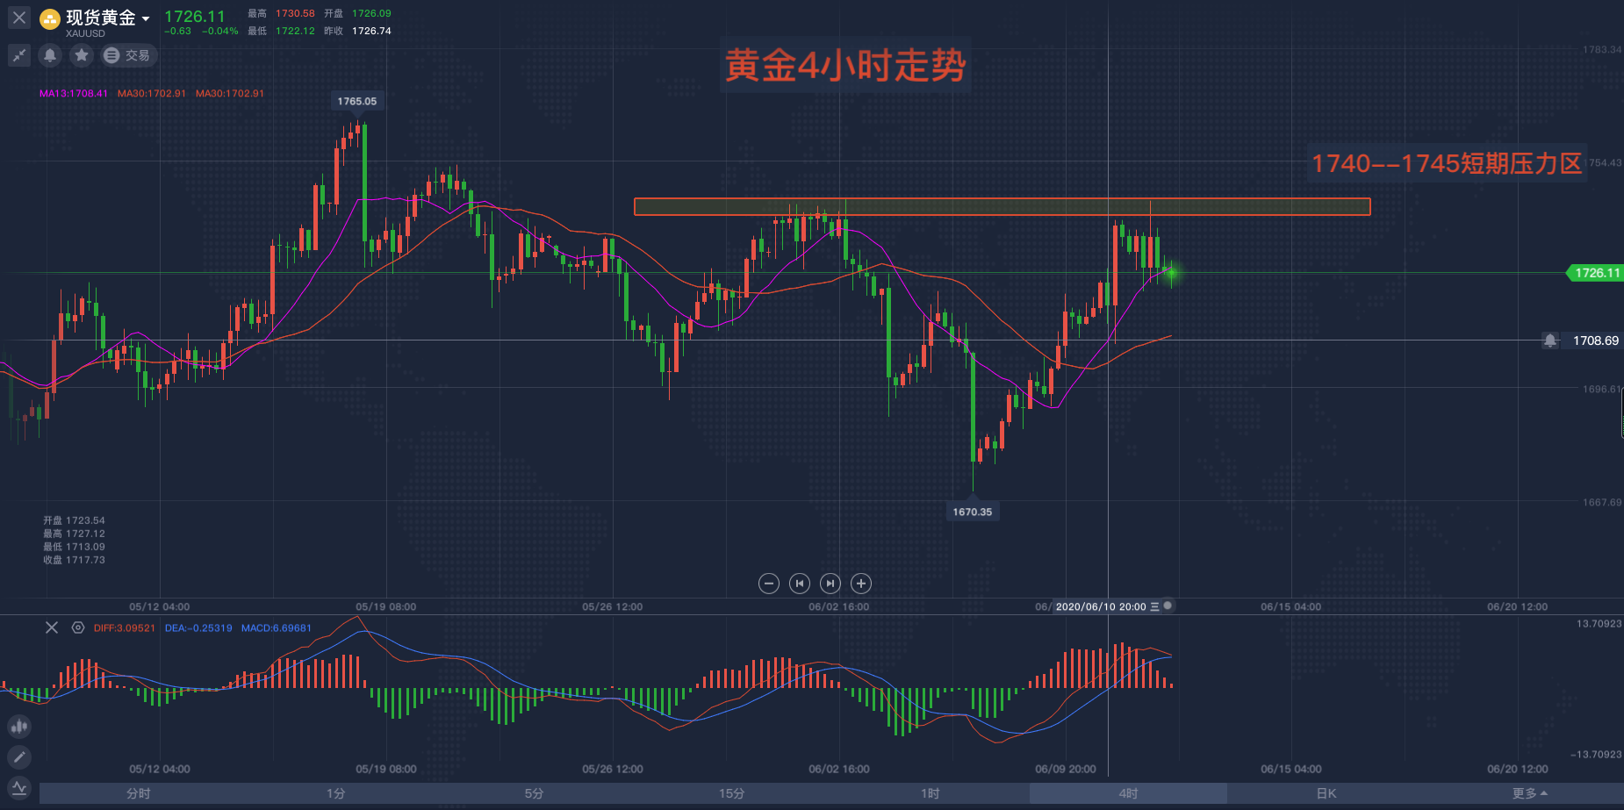
Task: Click the candlestick chart type icon
Action: (19, 727)
